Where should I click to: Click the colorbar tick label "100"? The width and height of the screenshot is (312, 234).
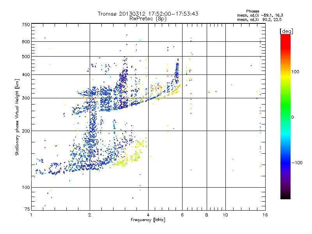pos(295,72)
